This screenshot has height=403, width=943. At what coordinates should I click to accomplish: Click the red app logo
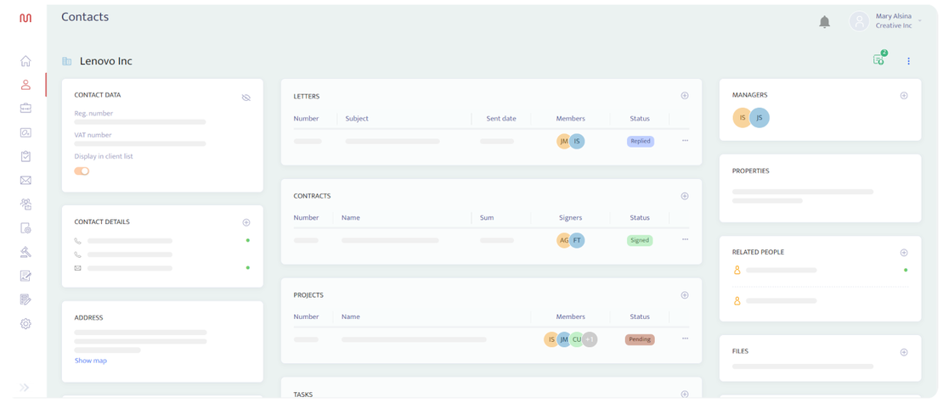click(x=25, y=19)
